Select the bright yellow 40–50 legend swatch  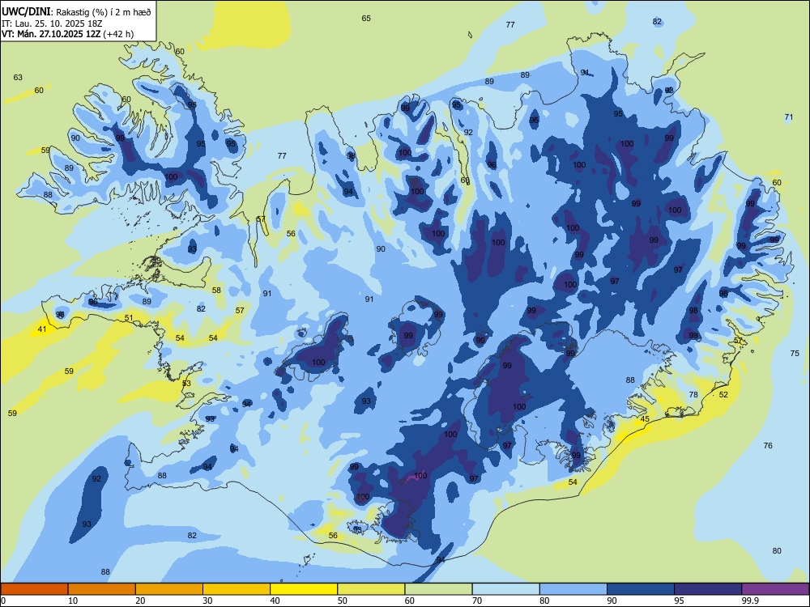pyautogui.click(x=304, y=589)
